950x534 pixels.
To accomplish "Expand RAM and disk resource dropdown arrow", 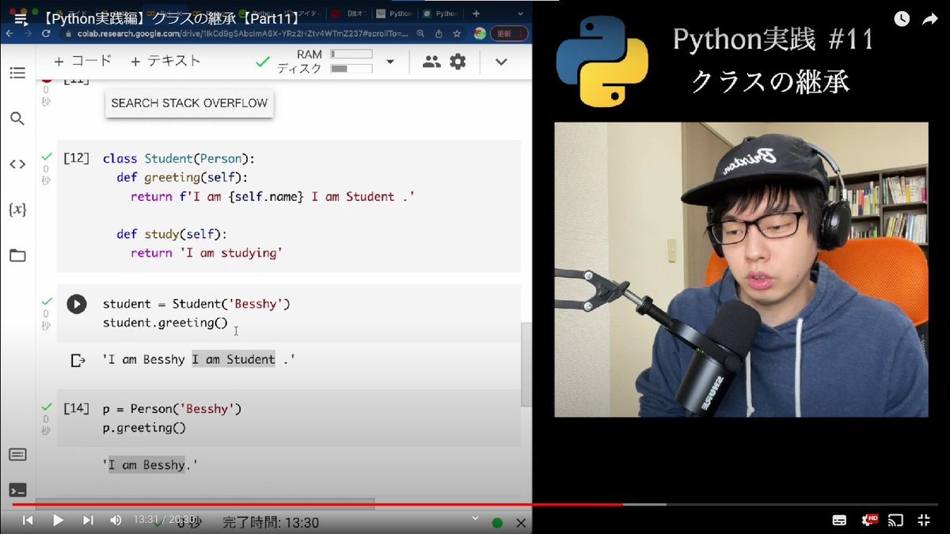I will 389,62.
